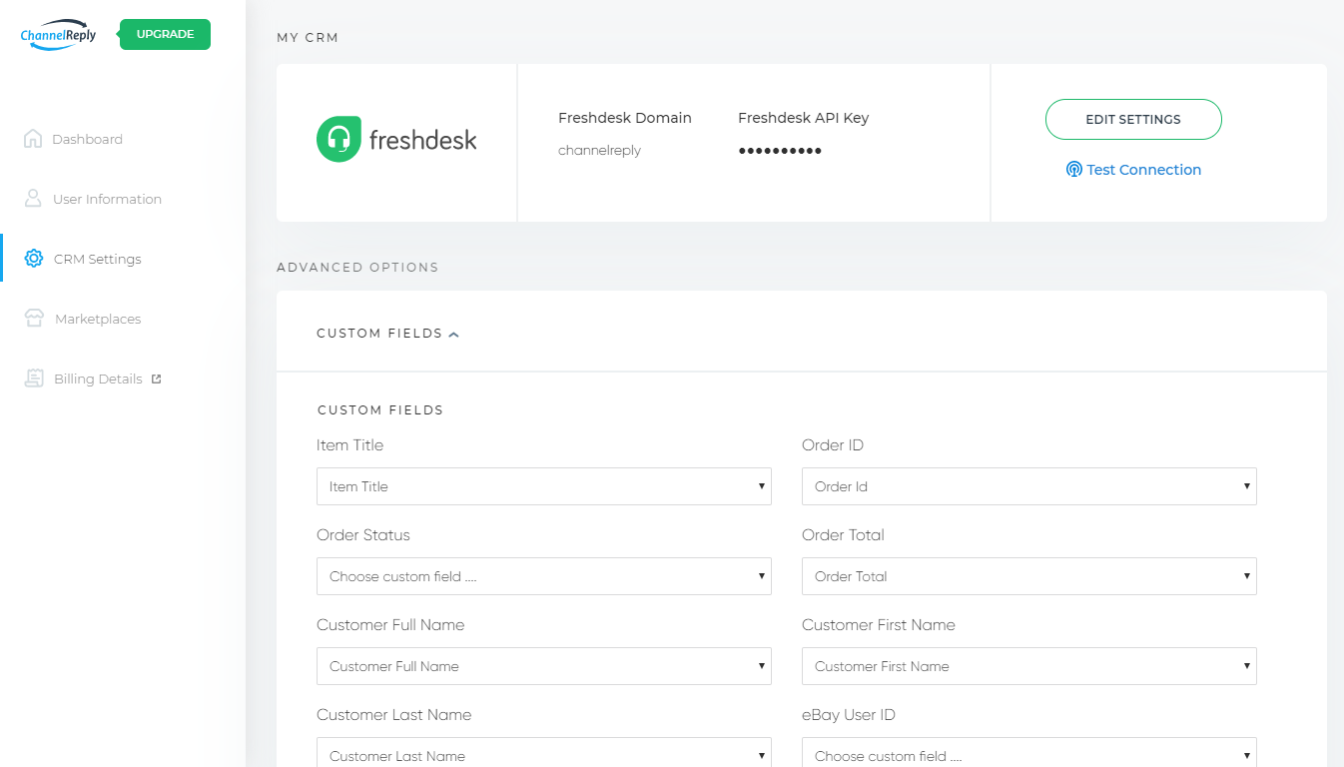Click the ADVANCED OPTIONS heading
Image resolution: width=1344 pixels, height=767 pixels.
[357, 268]
